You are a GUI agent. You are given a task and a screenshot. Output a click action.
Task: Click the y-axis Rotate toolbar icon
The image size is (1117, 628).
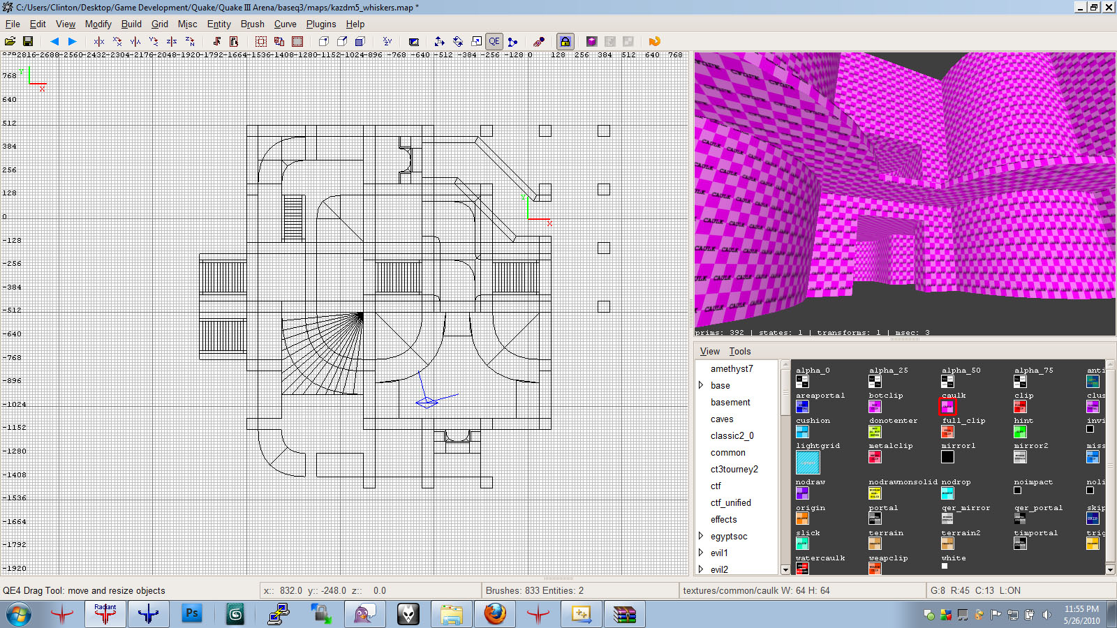click(154, 42)
